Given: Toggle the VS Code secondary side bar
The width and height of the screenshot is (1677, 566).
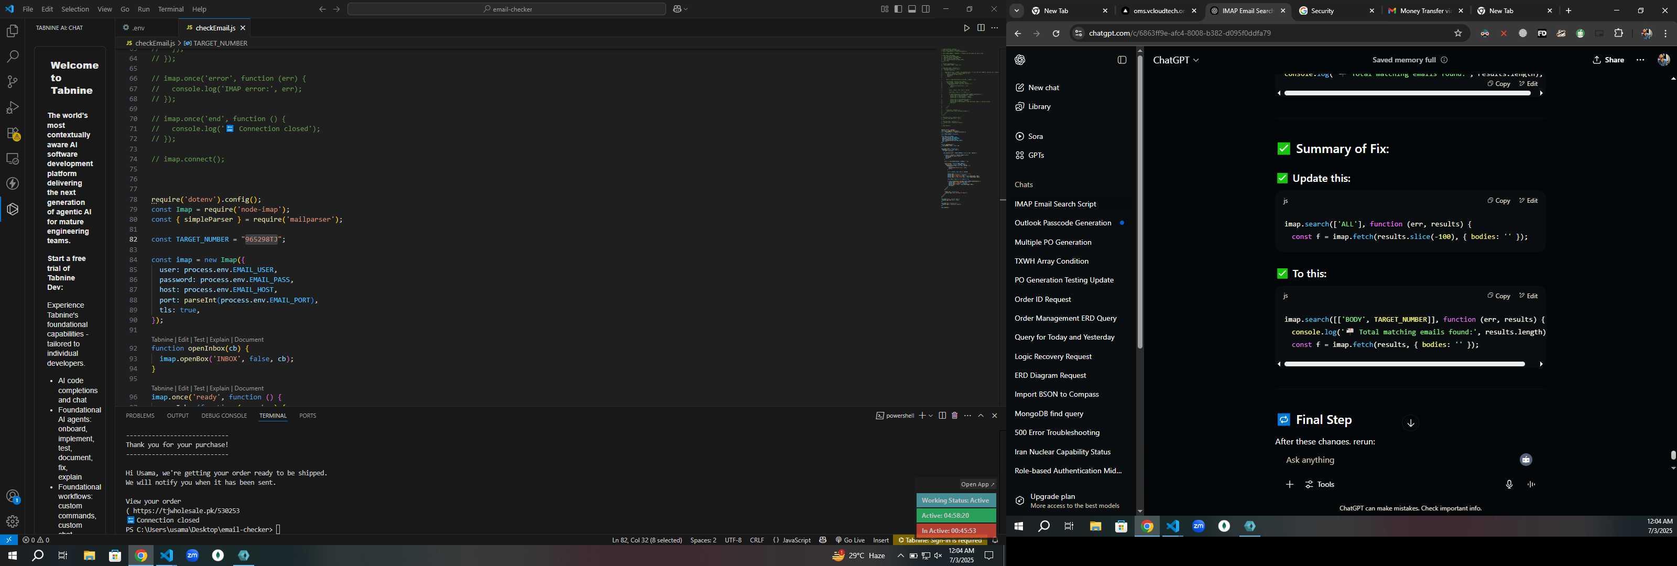Looking at the screenshot, I should 925,9.
